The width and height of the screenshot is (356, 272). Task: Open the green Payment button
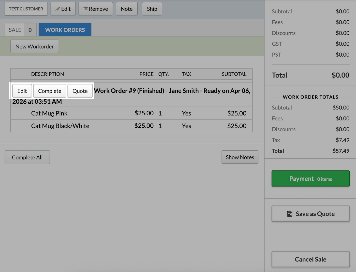(310, 179)
